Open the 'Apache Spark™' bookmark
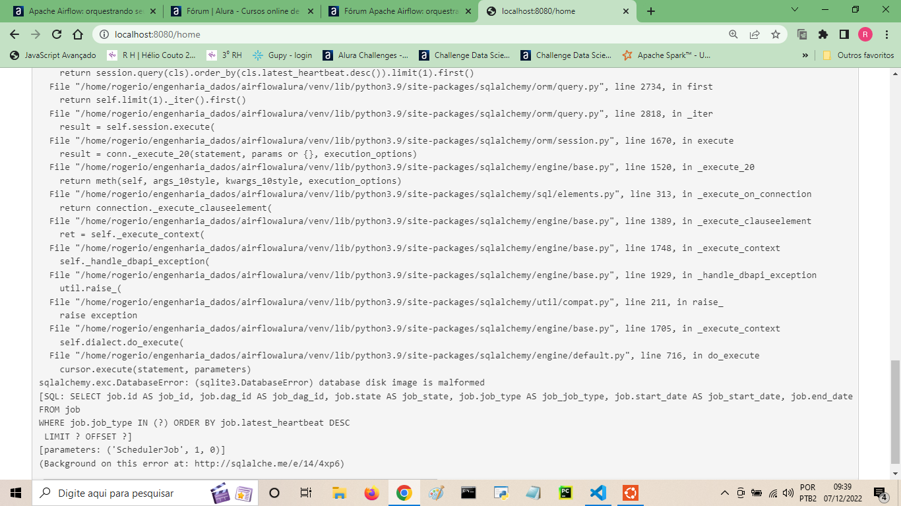Viewport: 901px width, 506px height. 667,55
